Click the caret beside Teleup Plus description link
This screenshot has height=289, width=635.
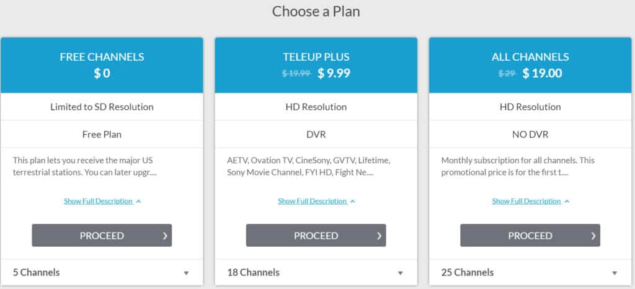352,202
